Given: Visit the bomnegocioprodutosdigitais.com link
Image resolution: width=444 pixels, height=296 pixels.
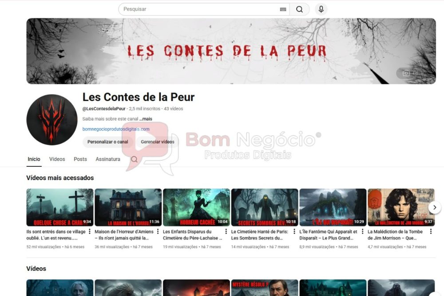Looking at the screenshot, I should (115, 129).
